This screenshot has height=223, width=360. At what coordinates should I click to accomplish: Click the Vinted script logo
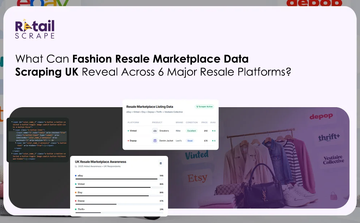coord(197,155)
